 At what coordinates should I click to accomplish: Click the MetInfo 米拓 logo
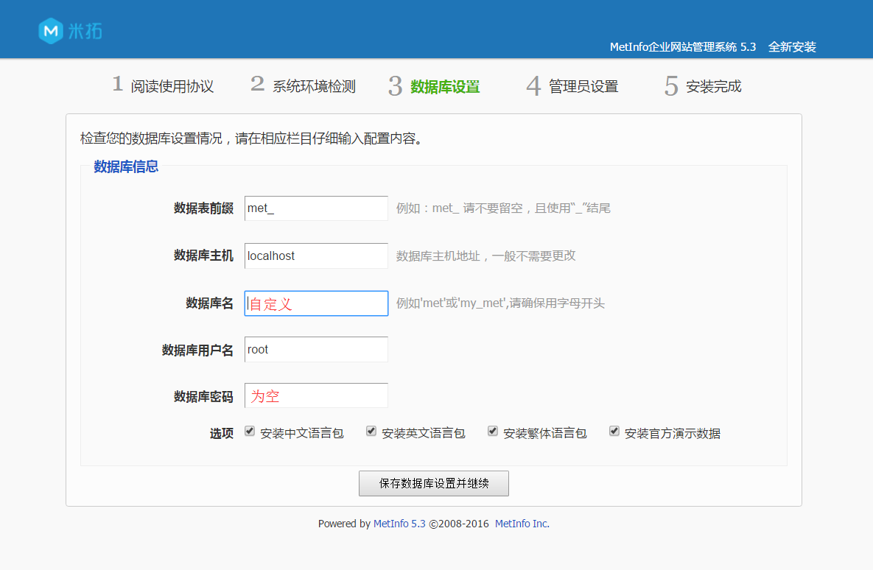(70, 31)
